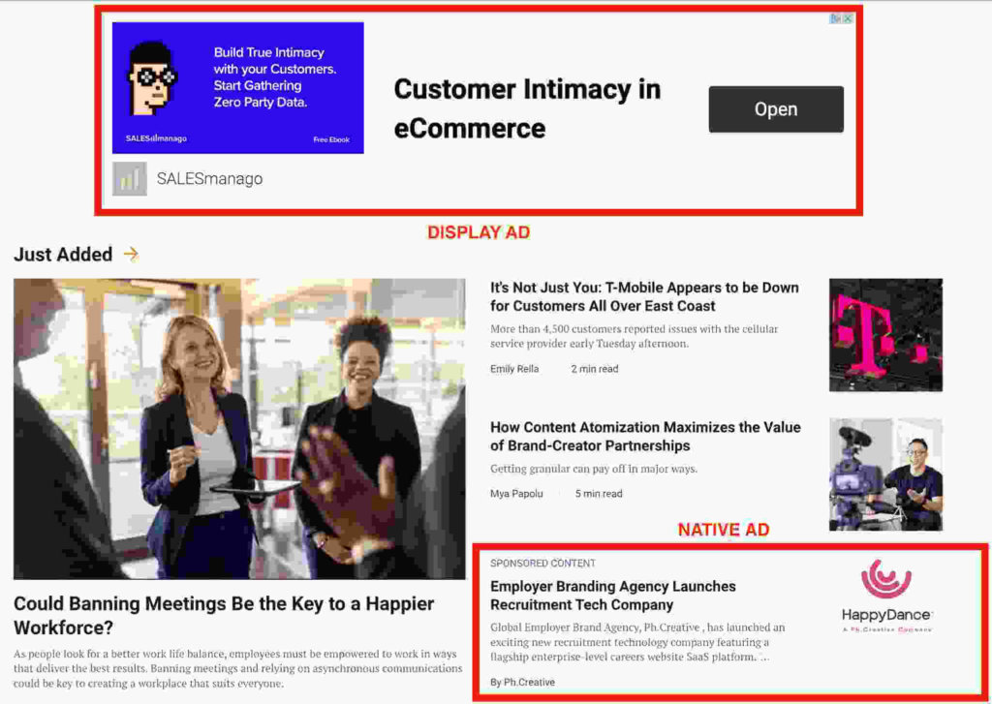The width and height of the screenshot is (992, 704).
Task: Open the Customer Intimacy in eCommerce ad headline
Action: coord(527,107)
